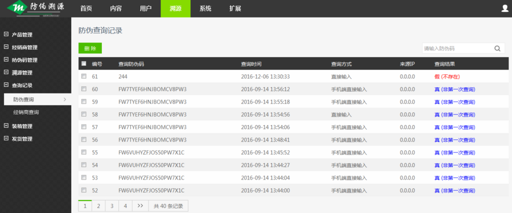
Task: Click the >> next pages button
Action: coord(140,206)
